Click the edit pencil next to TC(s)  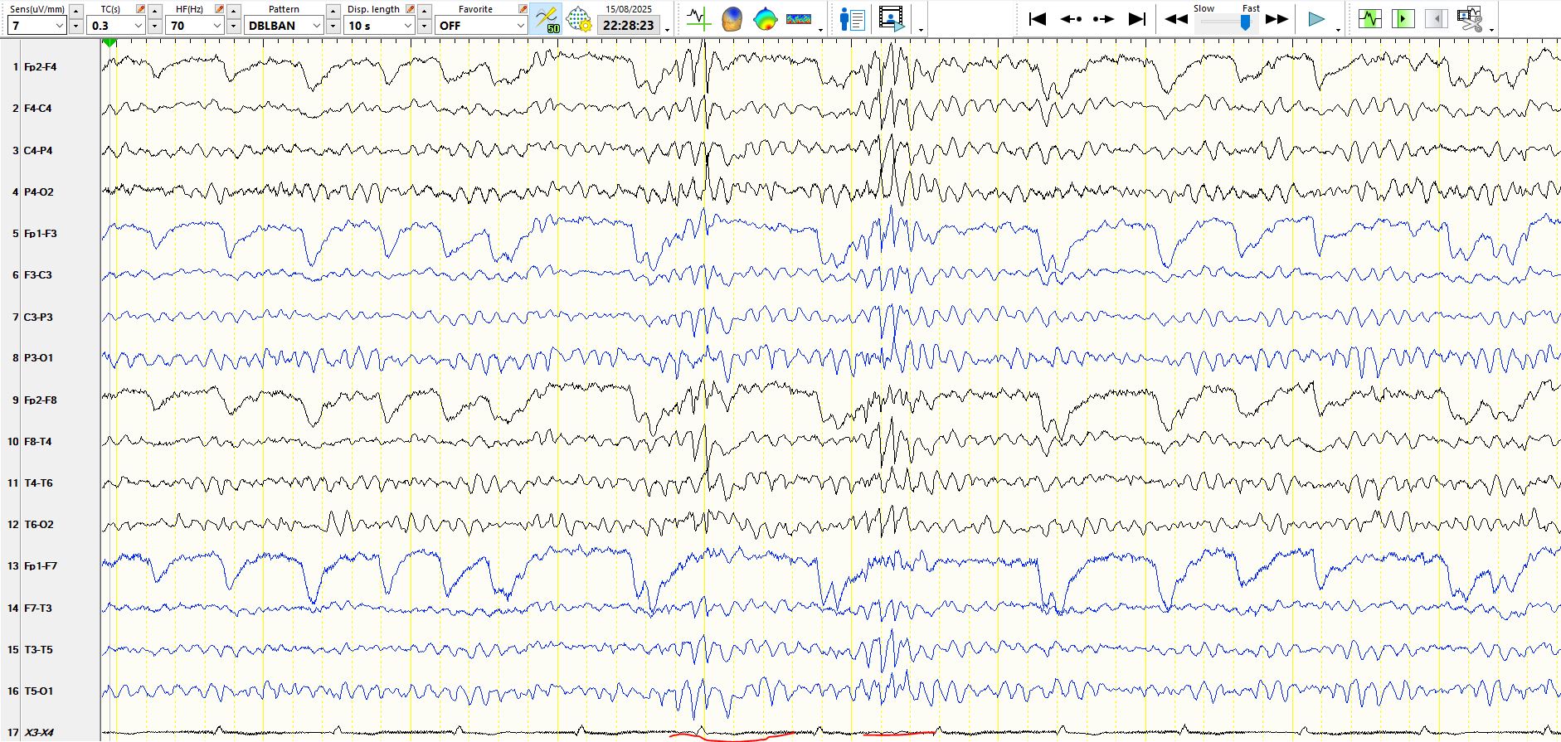click(x=140, y=9)
